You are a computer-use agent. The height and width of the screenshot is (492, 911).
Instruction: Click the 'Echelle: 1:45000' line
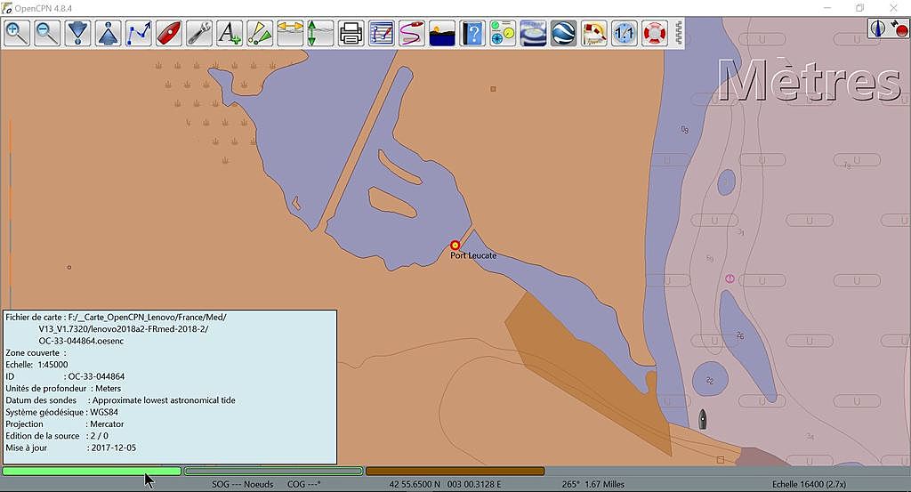click(x=36, y=365)
